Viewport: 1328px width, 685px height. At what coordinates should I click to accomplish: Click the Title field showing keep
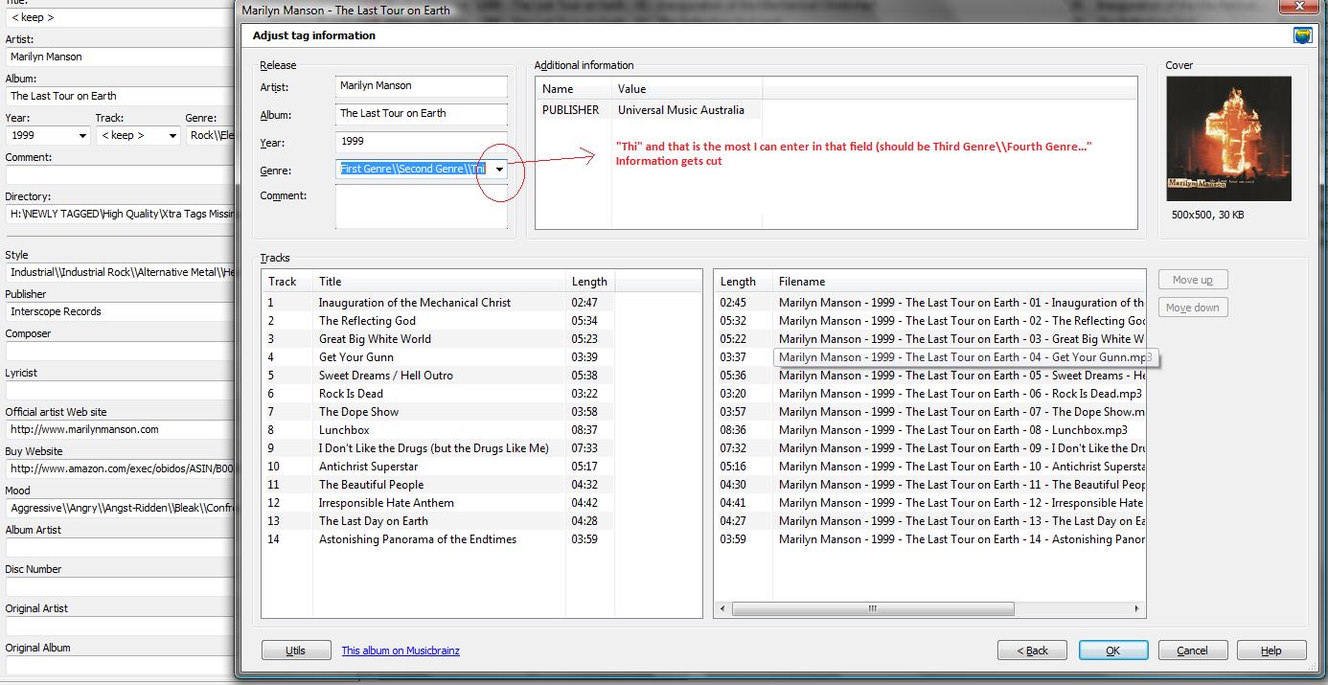120,17
